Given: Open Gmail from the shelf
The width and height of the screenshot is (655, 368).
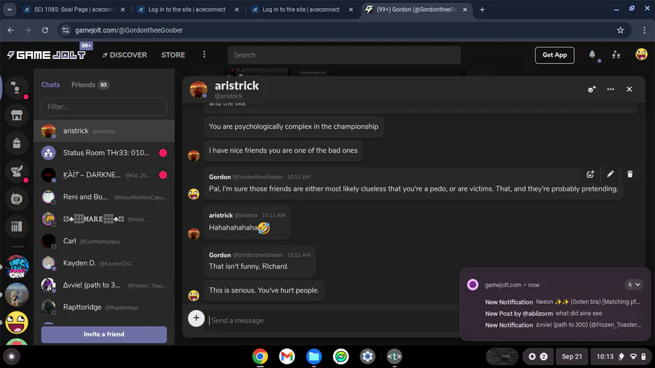Looking at the screenshot, I should [x=287, y=356].
